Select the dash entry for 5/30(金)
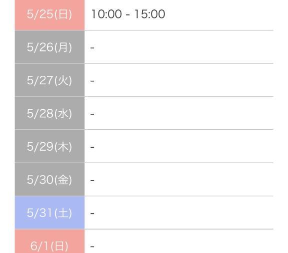Image resolution: width=288 pixels, height=253 pixels. click(92, 181)
